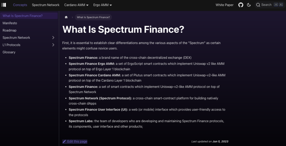Toggle dark mode with moon icon
Screen dimensions: 286x146
pos(249,5)
